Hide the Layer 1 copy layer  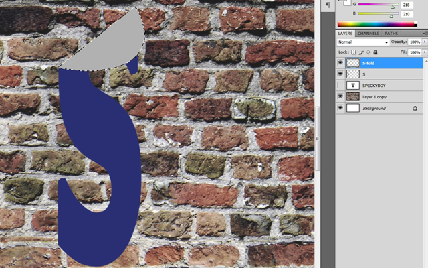(340, 96)
